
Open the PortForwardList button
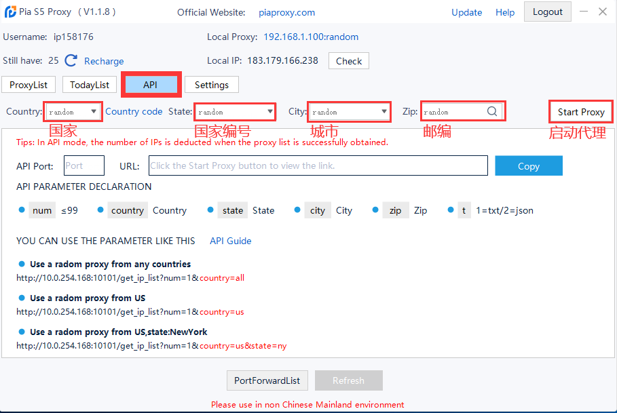[267, 380]
